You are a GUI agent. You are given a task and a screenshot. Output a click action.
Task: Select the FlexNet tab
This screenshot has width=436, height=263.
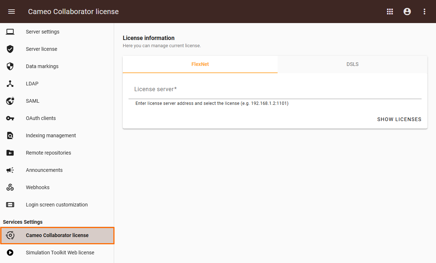coord(200,64)
